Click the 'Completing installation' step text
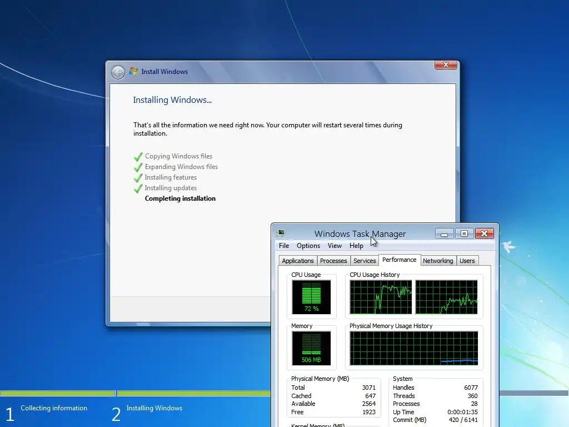The width and height of the screenshot is (569, 427). pyautogui.click(x=180, y=198)
